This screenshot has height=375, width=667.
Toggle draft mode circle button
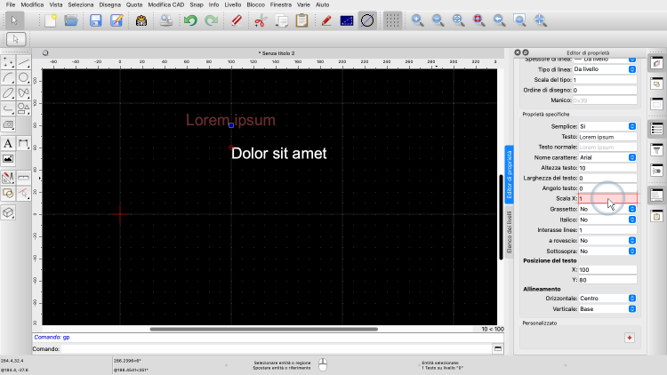pos(366,20)
